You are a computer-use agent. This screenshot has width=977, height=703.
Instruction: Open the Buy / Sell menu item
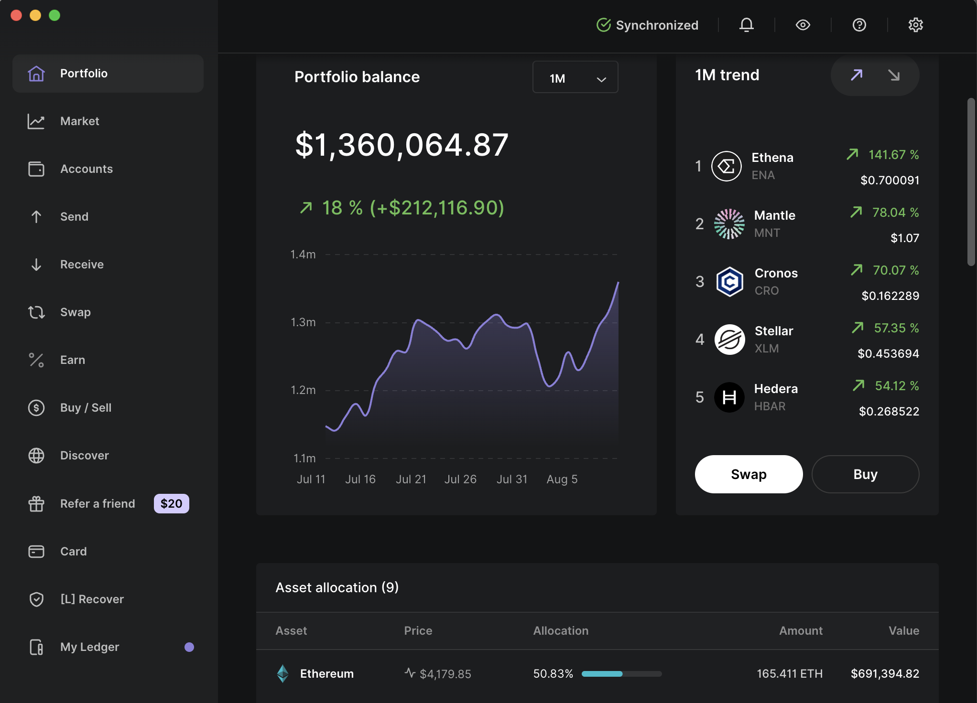[x=108, y=408]
